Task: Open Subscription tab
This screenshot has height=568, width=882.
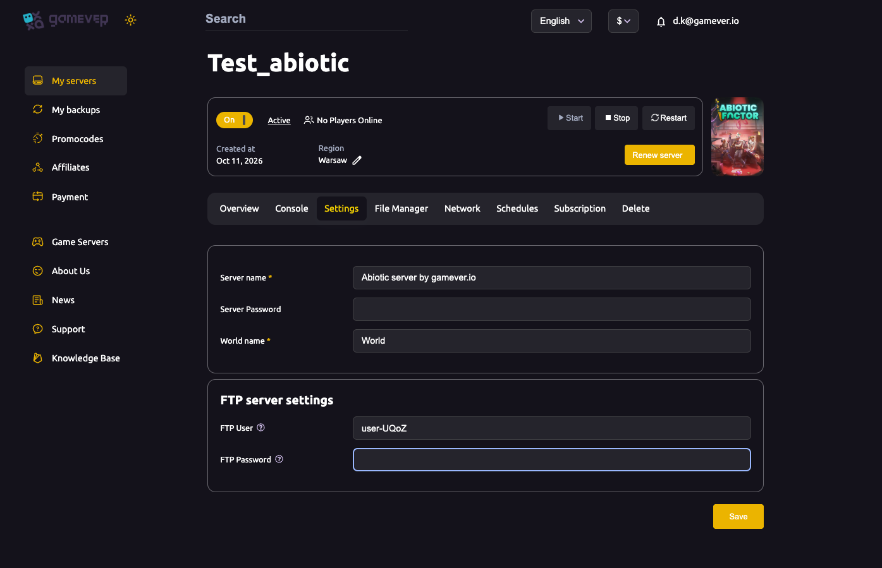Action: (580, 208)
